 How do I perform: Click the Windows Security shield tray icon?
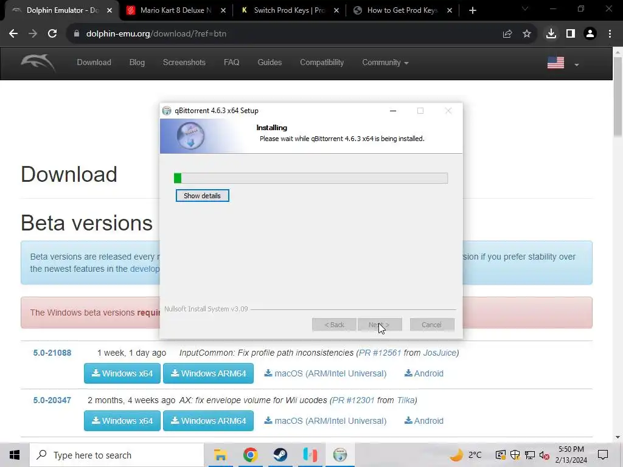point(515,455)
